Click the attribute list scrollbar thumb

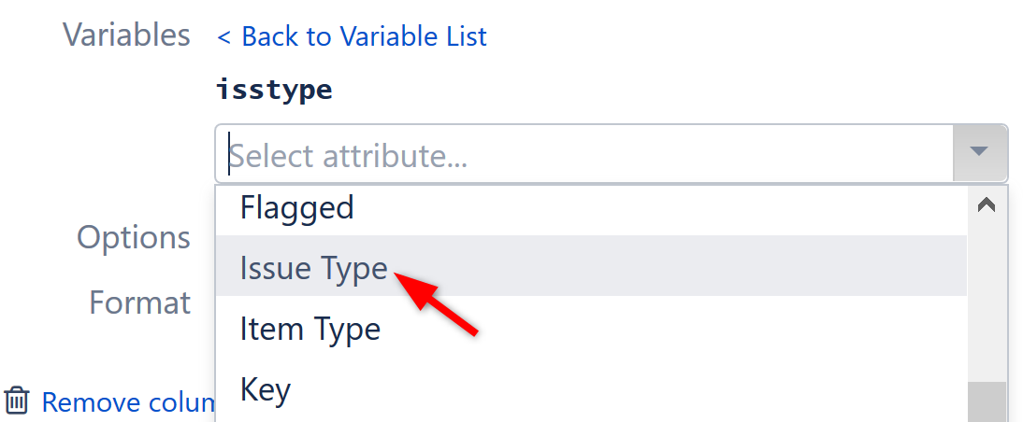click(987, 402)
